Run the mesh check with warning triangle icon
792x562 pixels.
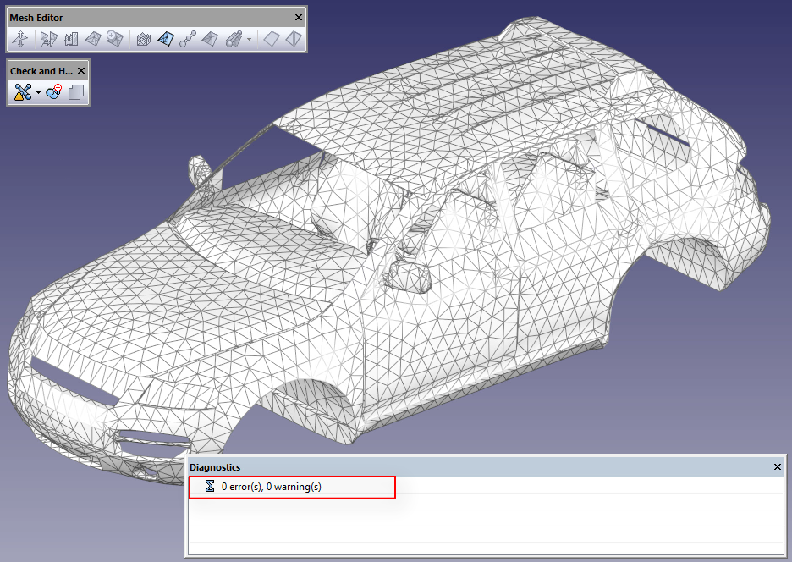22,93
